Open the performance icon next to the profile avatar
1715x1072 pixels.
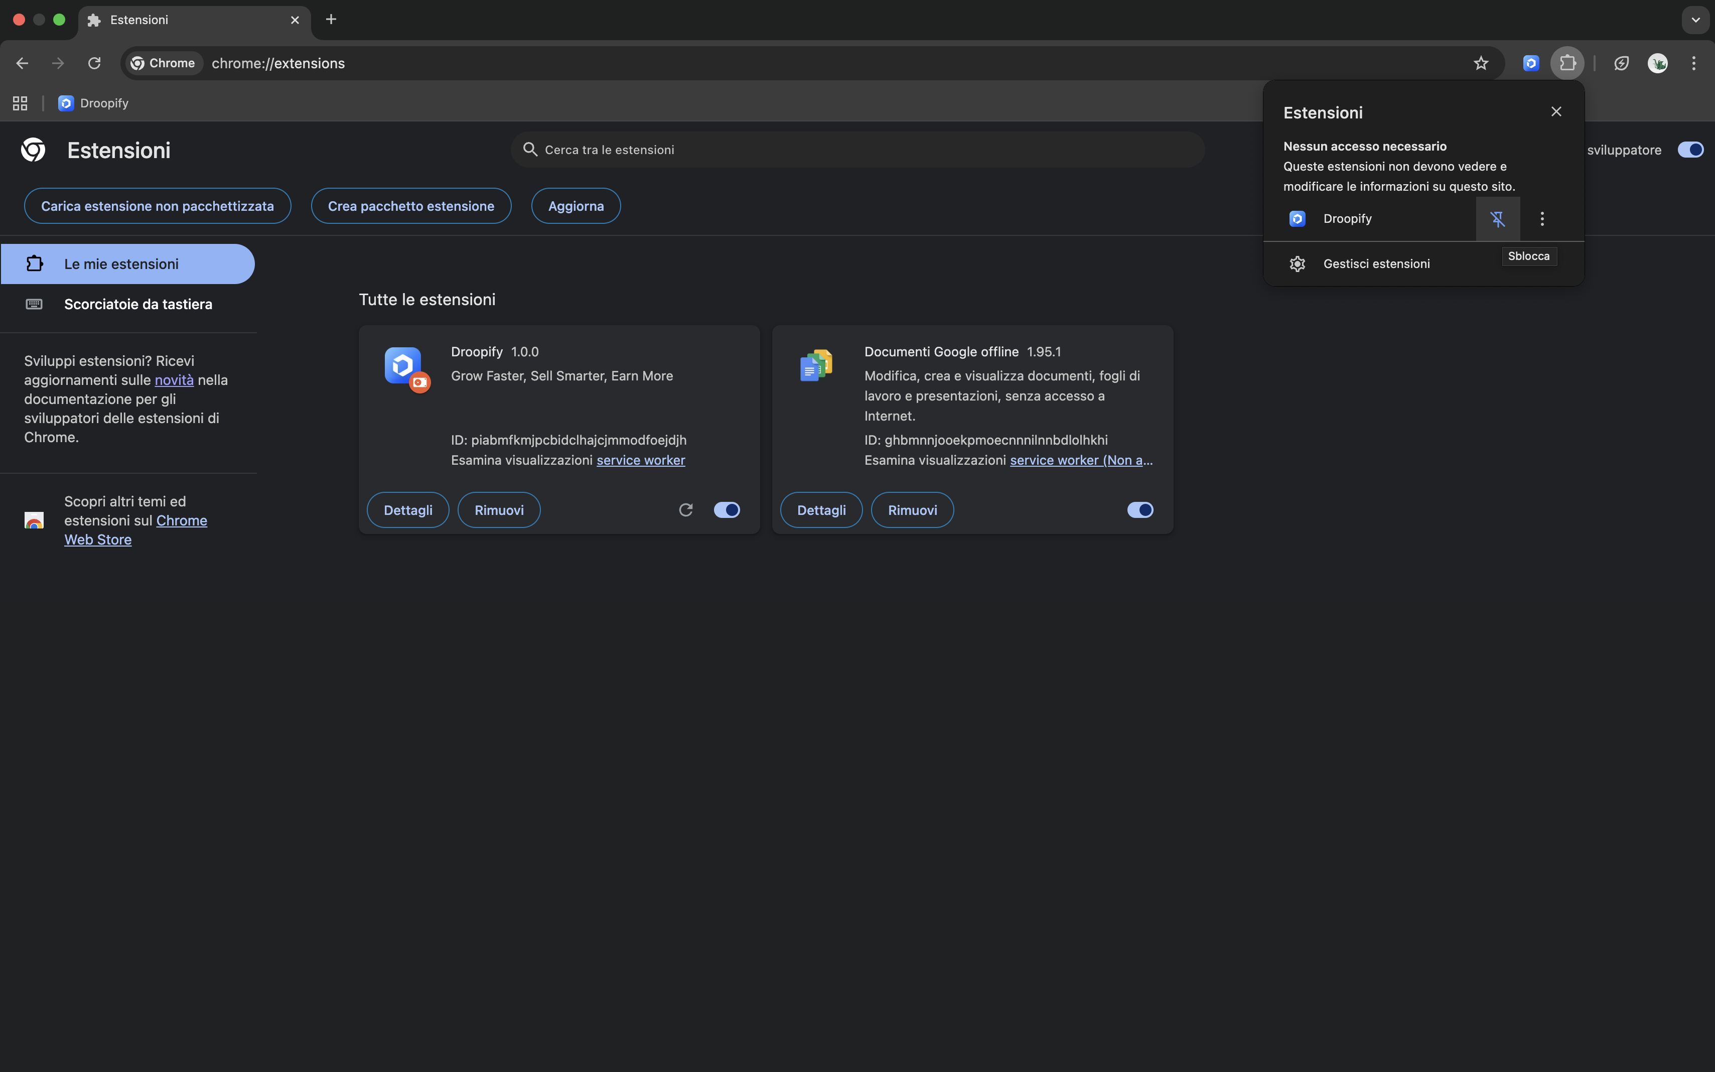coord(1622,63)
